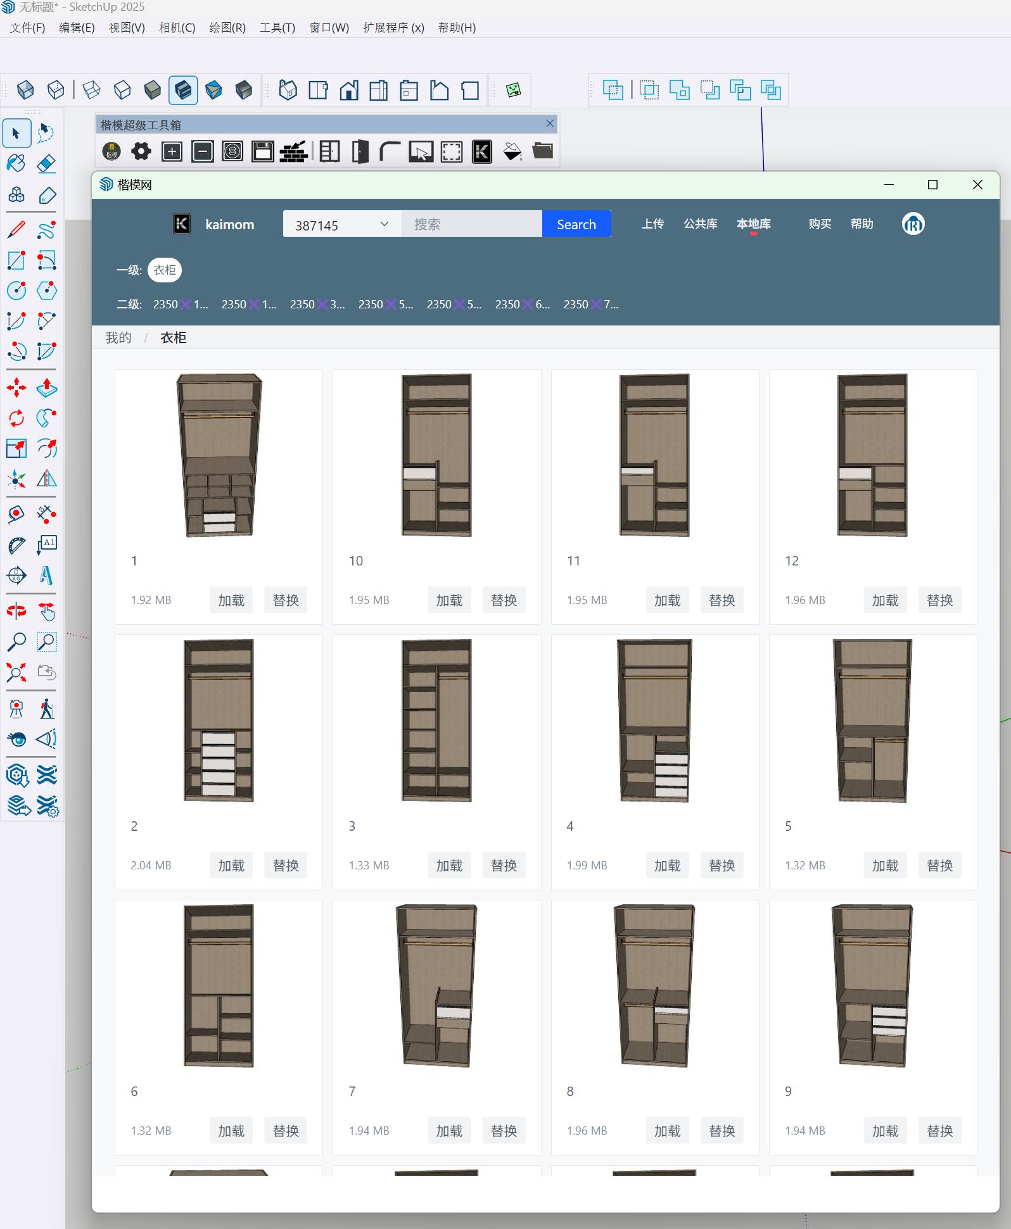Click the minus square icon in 楷模超级工具箱
The image size is (1011, 1229).
202,151
